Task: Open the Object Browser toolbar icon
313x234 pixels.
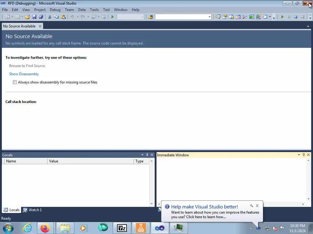Action: (231, 17)
